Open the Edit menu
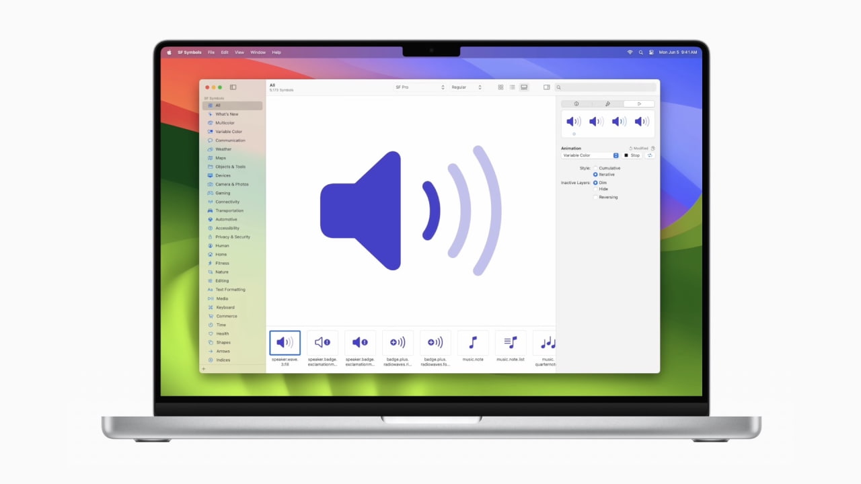 [225, 52]
